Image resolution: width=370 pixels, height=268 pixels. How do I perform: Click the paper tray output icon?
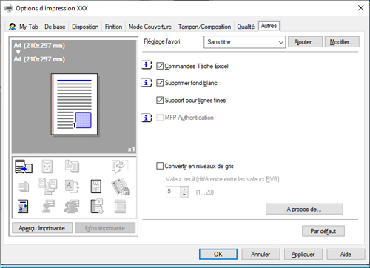24,167
